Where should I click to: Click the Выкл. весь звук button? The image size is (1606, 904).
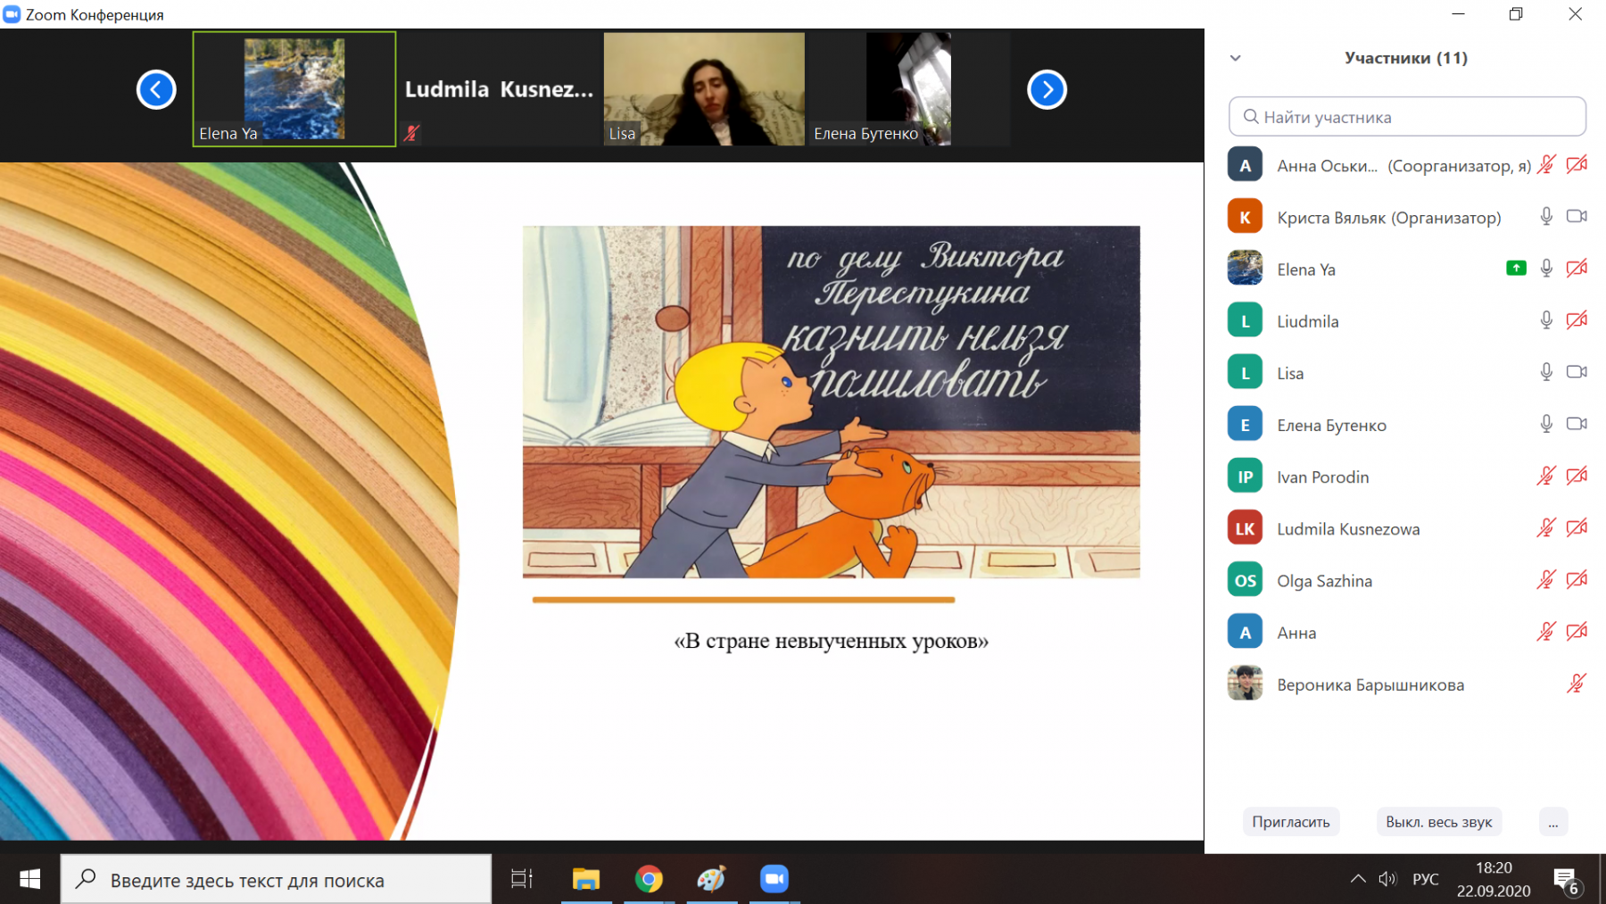pyautogui.click(x=1438, y=822)
